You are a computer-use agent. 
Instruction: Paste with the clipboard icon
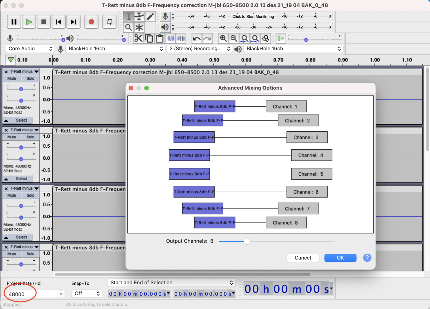click(160, 38)
